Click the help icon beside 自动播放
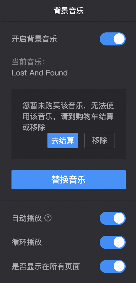The image size is (136, 283). point(48,218)
